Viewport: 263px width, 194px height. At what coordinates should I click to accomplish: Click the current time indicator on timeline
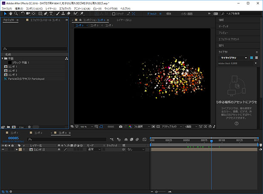click(211, 141)
